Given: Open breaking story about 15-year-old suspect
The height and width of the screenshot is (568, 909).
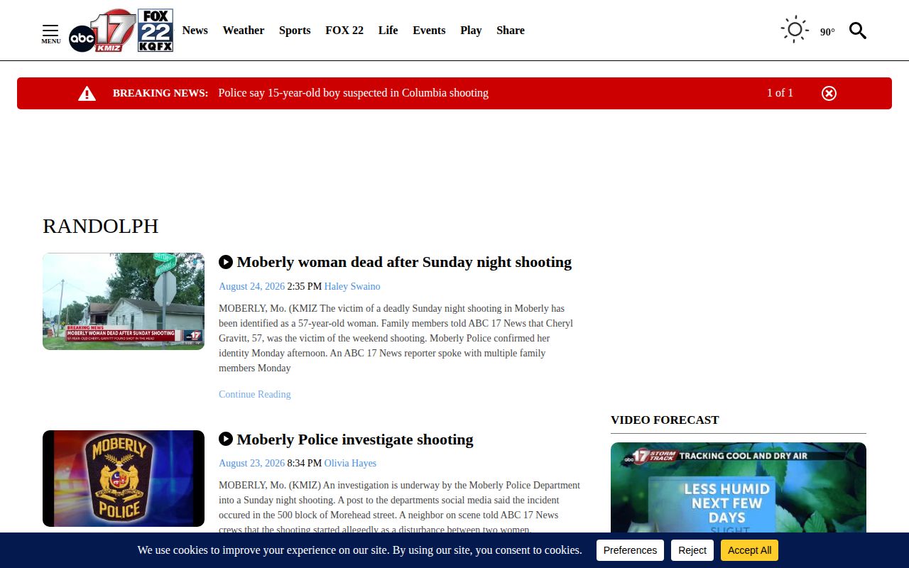Looking at the screenshot, I should pos(353,93).
